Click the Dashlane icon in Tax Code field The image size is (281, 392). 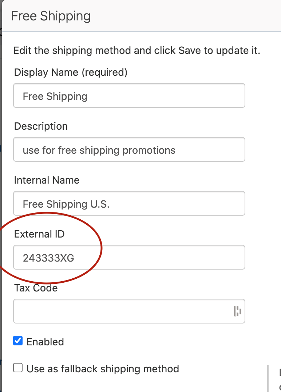(237, 311)
